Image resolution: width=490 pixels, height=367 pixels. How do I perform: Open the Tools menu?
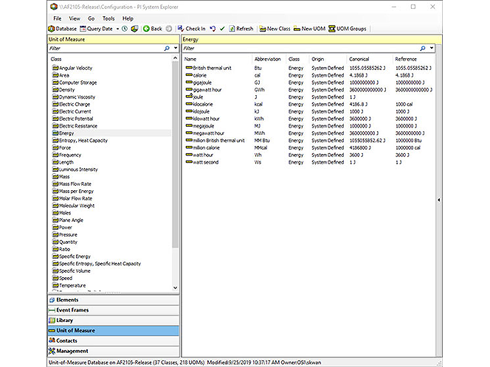click(x=108, y=18)
